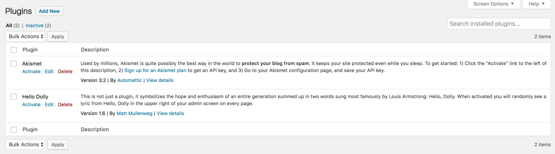Open the Help dropdown tab

click(536, 4)
